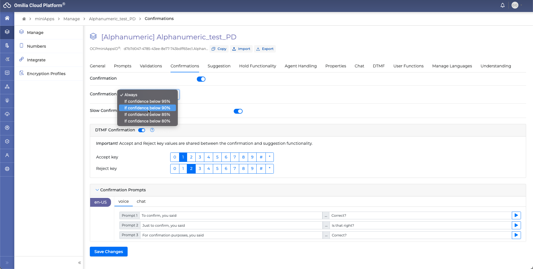Collapse the Confirmation Prompts section
The width and height of the screenshot is (533, 269).
[97, 190]
